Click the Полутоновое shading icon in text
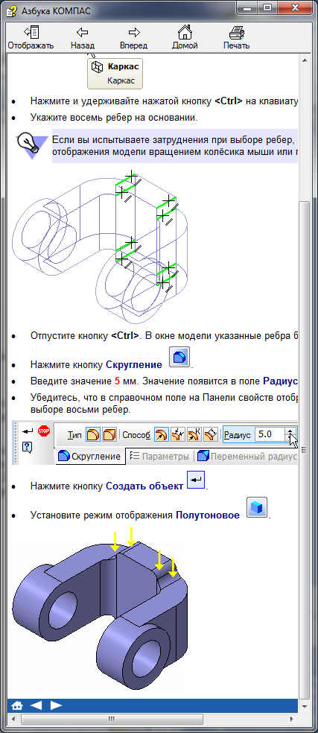The image size is (318, 733). click(257, 507)
